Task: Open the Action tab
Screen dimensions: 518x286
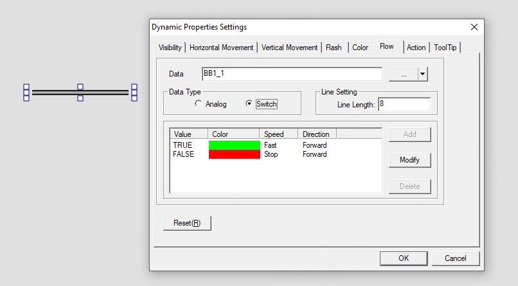Action: pos(416,48)
